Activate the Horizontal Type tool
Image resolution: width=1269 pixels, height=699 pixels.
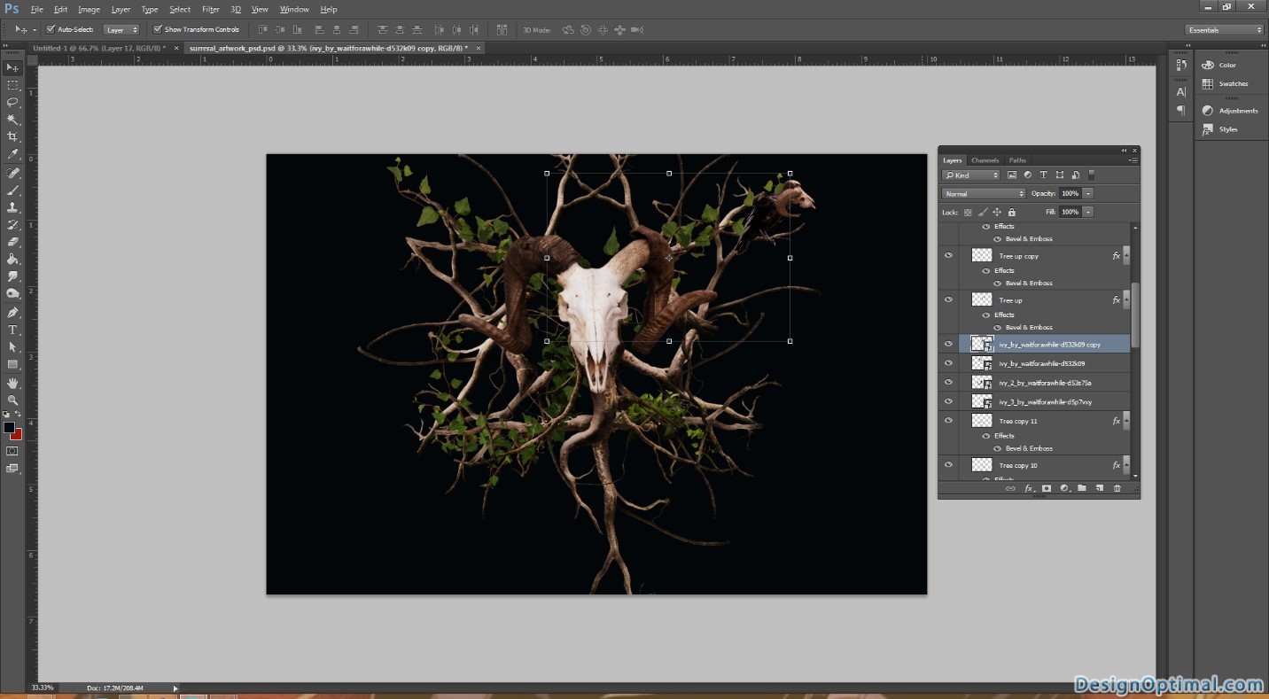point(12,330)
